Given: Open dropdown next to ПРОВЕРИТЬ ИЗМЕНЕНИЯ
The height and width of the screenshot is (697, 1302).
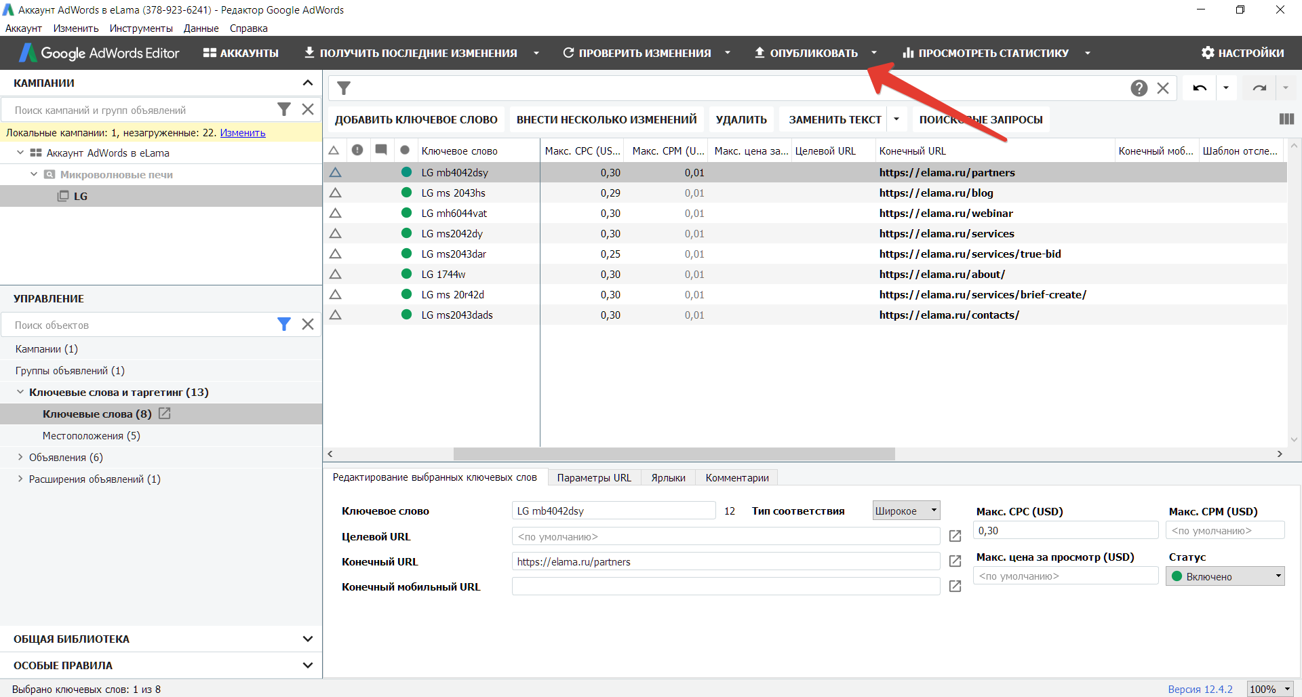Looking at the screenshot, I should click(x=728, y=53).
